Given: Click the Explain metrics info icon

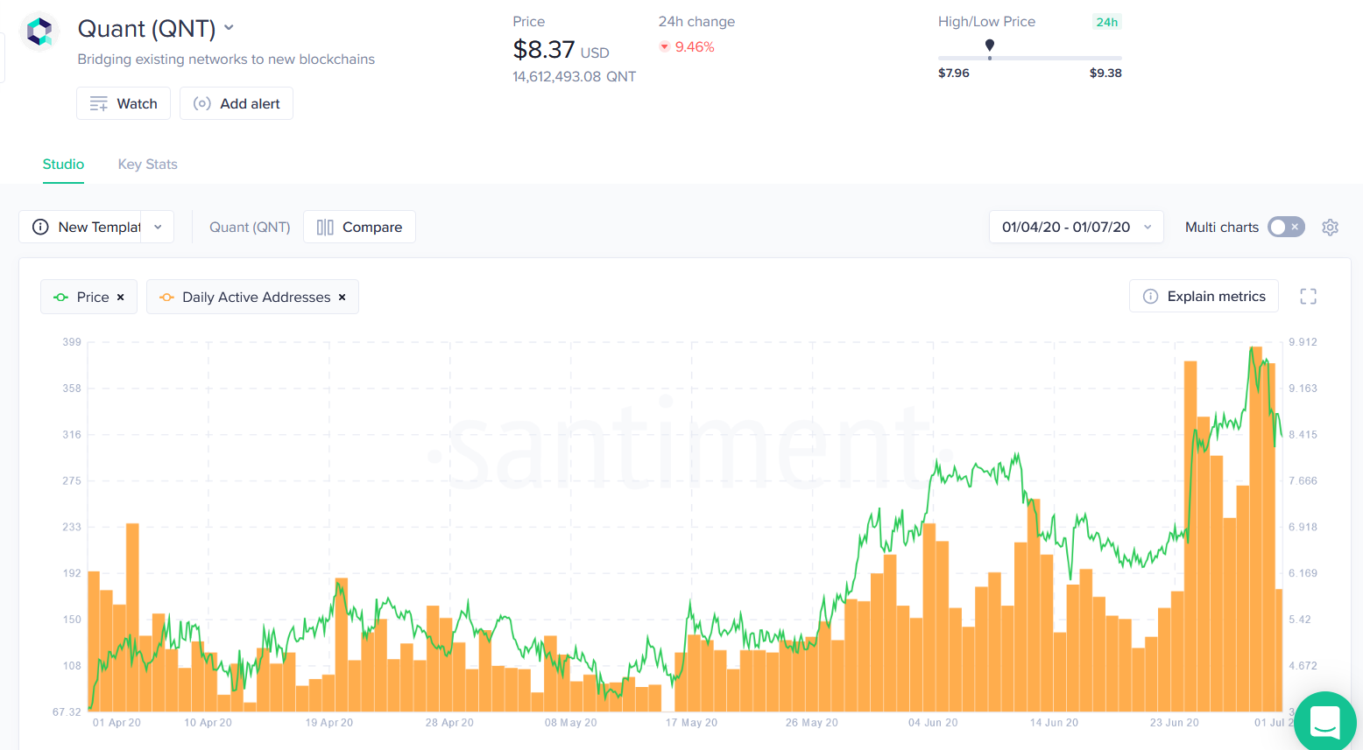Looking at the screenshot, I should click(1151, 297).
